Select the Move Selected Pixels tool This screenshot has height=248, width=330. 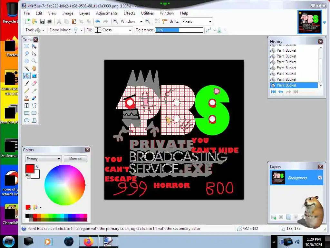[x=34, y=46]
